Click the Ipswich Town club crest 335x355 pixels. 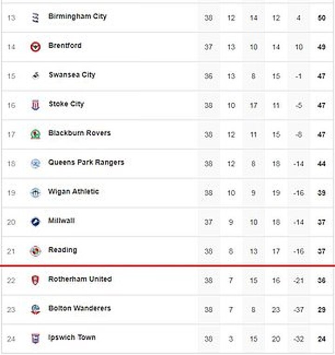[35, 338]
